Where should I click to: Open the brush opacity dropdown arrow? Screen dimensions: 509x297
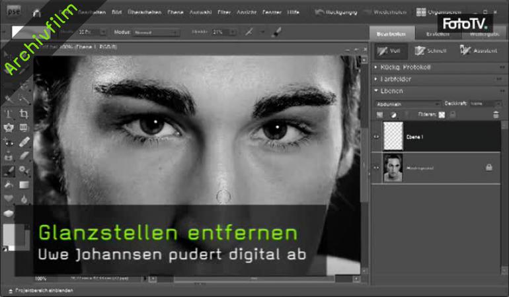(233, 32)
